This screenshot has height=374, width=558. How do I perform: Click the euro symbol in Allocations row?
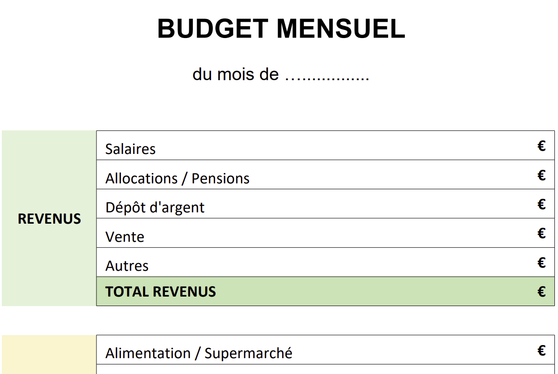pos(541,175)
